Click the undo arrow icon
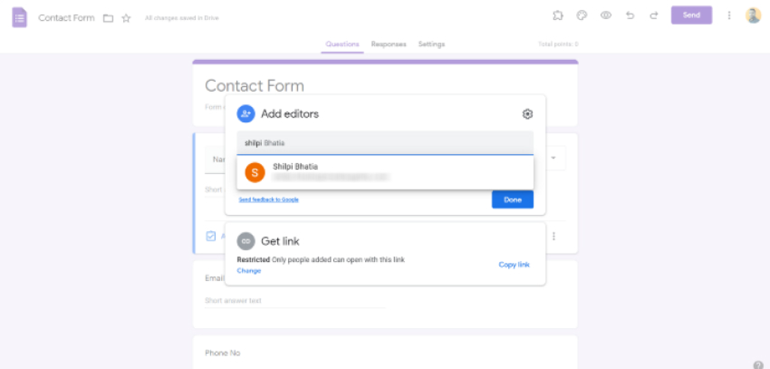Viewport: 770px width, 369px height. click(630, 15)
